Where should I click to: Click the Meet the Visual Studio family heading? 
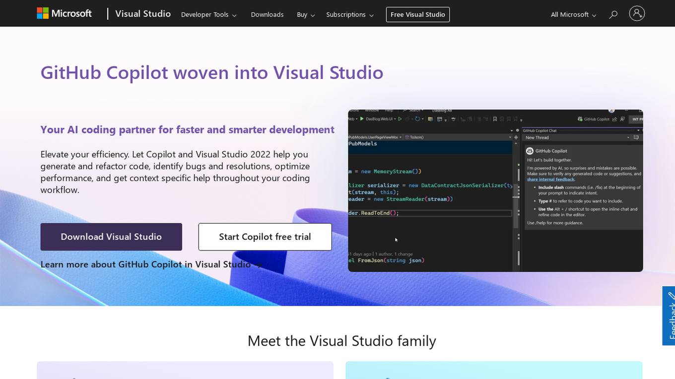pos(341,341)
